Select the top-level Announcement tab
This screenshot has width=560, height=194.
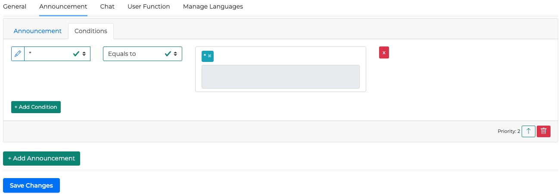(x=63, y=7)
